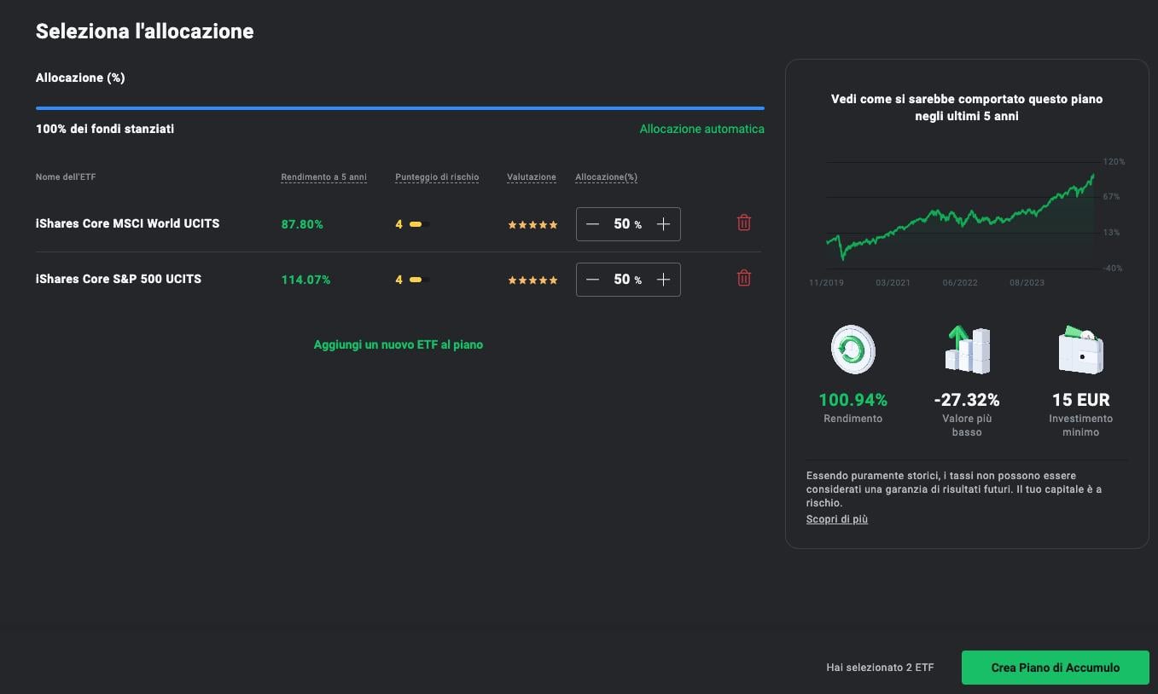Increase MSCI World allocation with plus button
This screenshot has height=694, width=1158.
tap(663, 224)
